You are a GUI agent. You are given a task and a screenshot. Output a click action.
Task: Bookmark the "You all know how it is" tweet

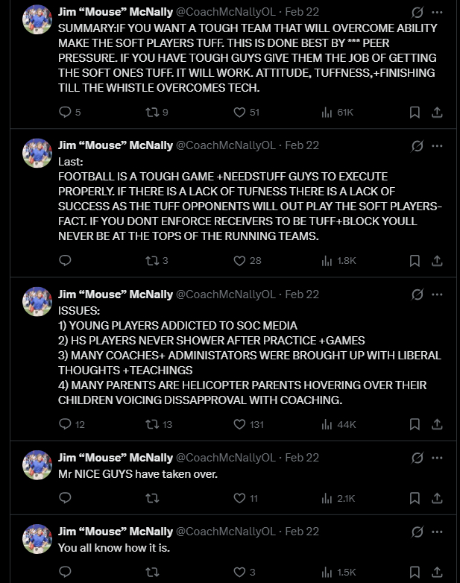415,572
